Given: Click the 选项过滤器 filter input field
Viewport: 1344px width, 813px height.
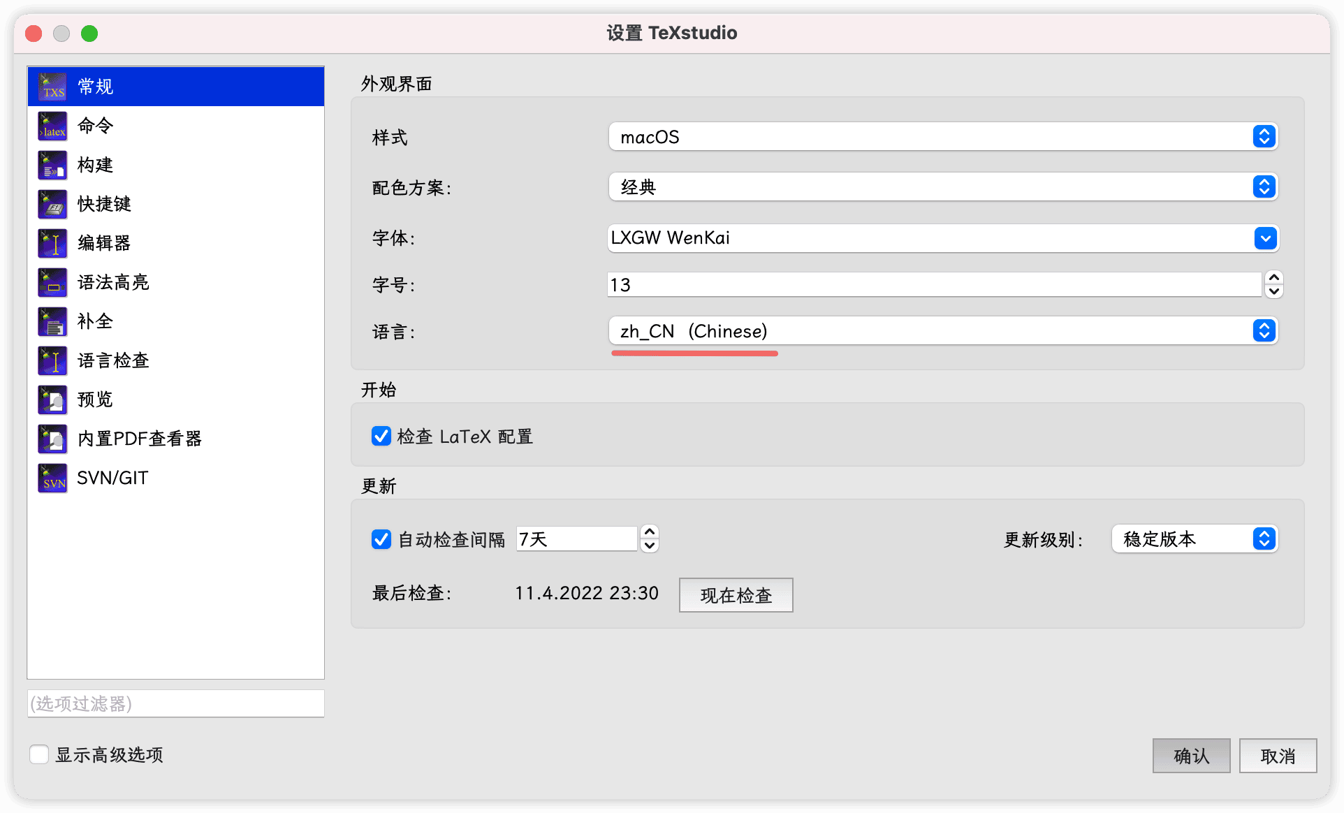Looking at the screenshot, I should 175,703.
